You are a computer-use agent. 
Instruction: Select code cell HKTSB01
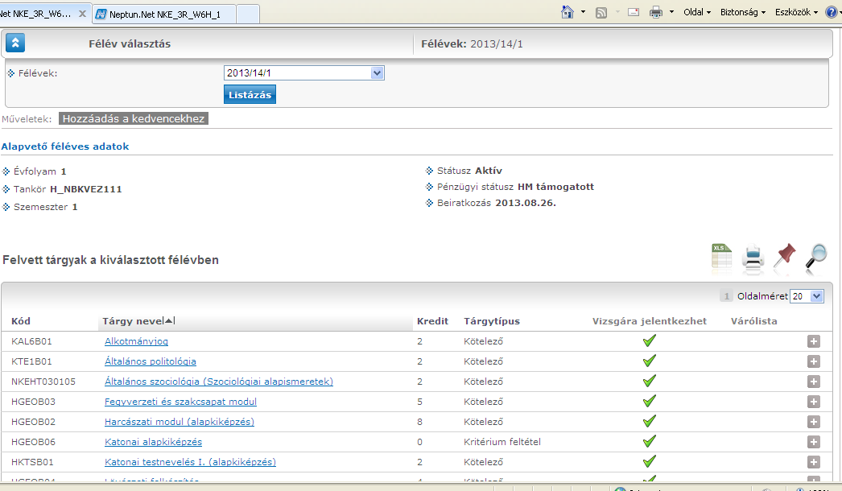tap(32, 462)
